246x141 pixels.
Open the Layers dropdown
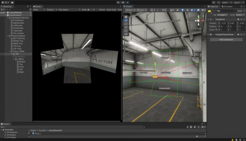point(226,2)
